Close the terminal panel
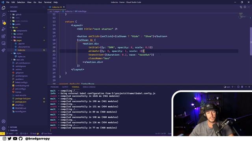Viewport: 252px width, 141px height. tap(249, 87)
